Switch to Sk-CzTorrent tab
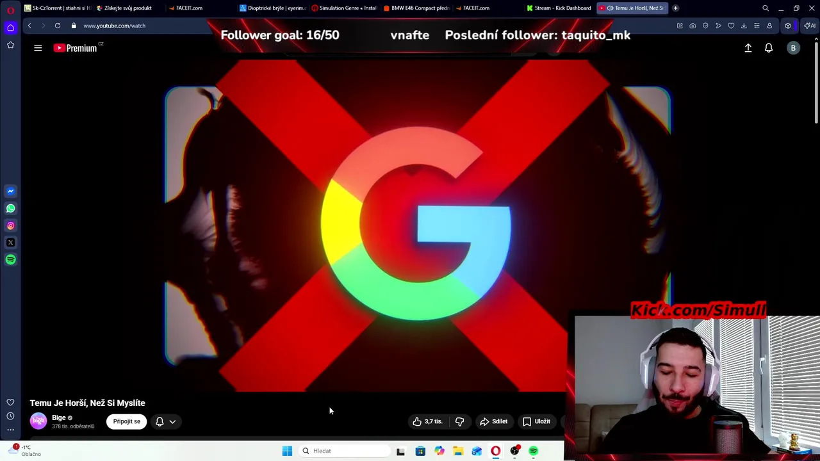Image resolution: width=820 pixels, height=461 pixels. pyautogui.click(x=58, y=8)
